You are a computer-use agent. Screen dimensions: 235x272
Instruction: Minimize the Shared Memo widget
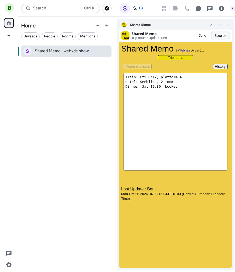pos(219,25)
